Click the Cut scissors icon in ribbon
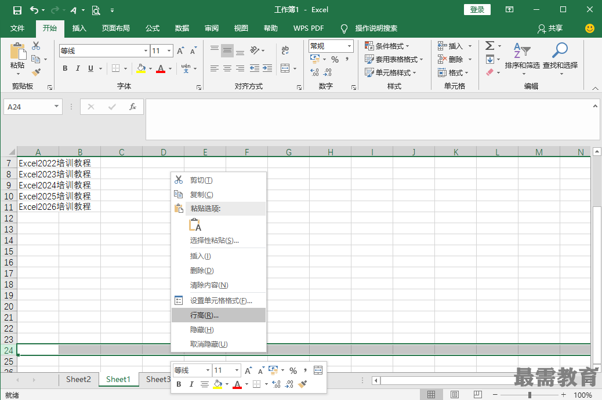Image resolution: width=602 pixels, height=400 pixels. 36,46
